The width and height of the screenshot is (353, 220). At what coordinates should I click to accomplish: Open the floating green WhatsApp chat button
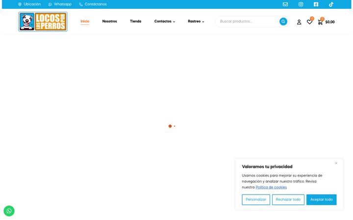(x=9, y=211)
